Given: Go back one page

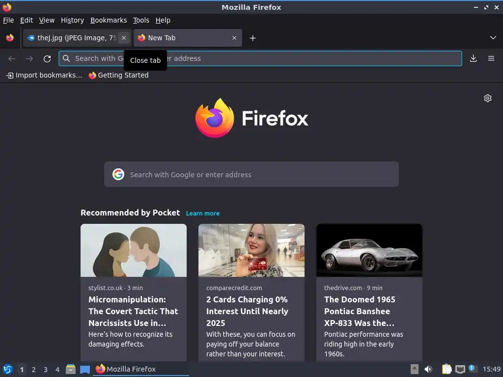Looking at the screenshot, I should click(x=12, y=58).
